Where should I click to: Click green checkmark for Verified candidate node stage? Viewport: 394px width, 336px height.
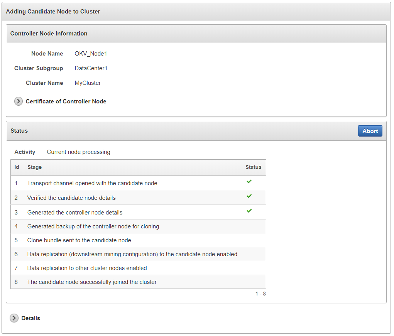(x=249, y=196)
